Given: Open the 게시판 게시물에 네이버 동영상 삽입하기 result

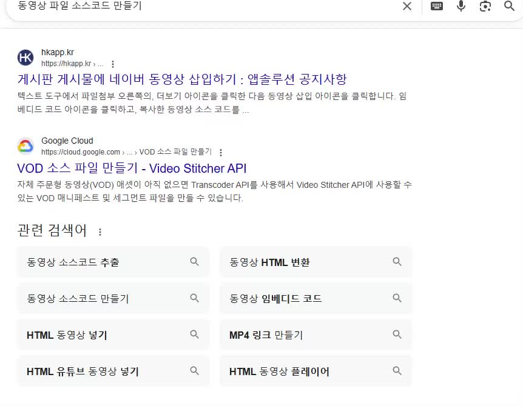Looking at the screenshot, I should click(182, 79).
